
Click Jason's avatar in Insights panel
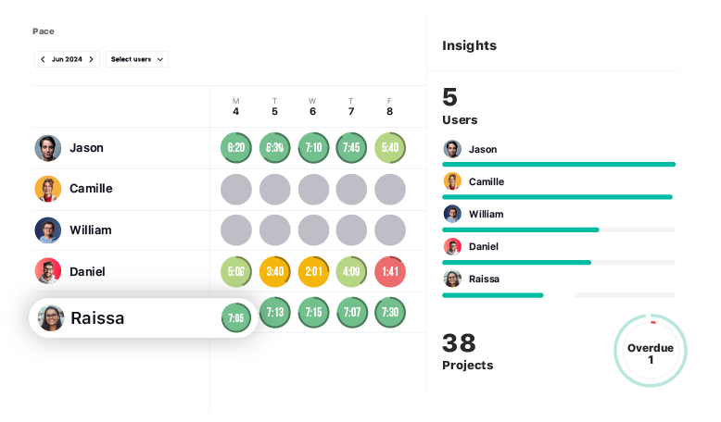(452, 149)
